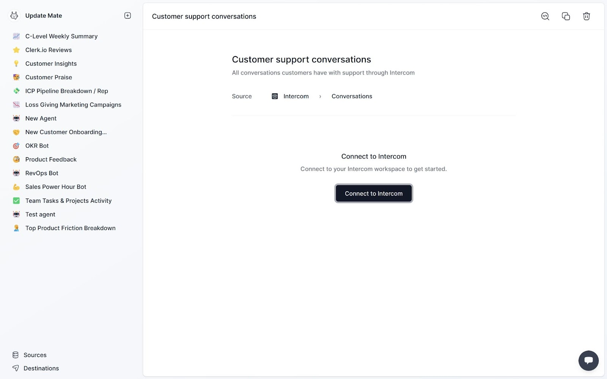The width and height of the screenshot is (607, 379).
Task: Click the New Customer Onboarding handshake icon
Action: click(x=16, y=132)
